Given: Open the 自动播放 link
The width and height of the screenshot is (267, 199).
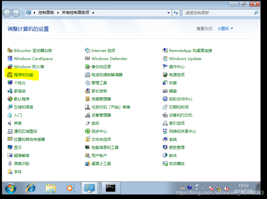Looking at the screenshot, I should click(x=177, y=163).
